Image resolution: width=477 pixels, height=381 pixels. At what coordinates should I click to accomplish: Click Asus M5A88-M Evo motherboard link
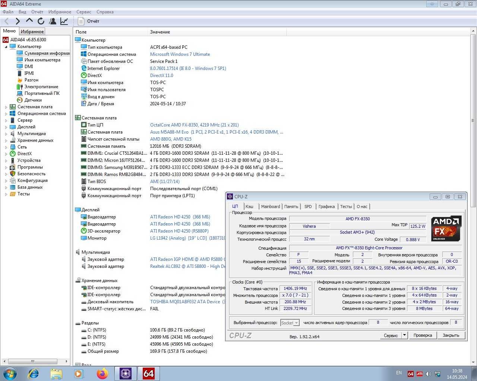217,132
